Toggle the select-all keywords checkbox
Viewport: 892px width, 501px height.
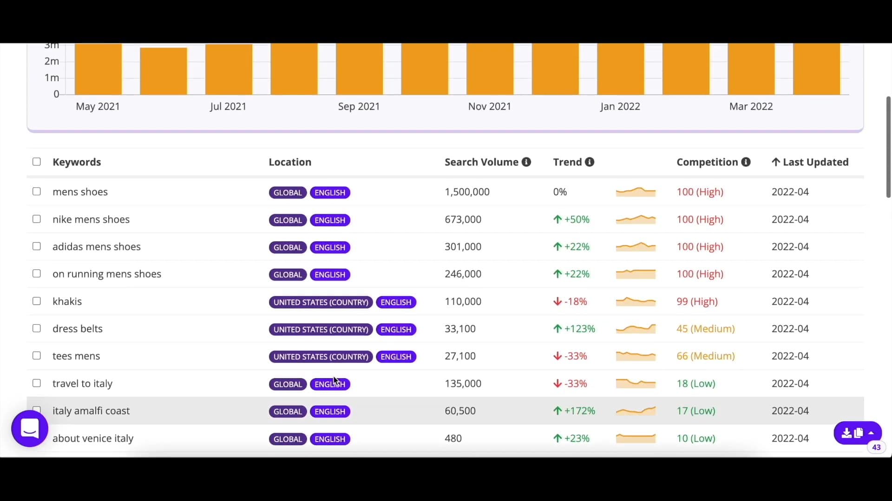click(x=37, y=162)
